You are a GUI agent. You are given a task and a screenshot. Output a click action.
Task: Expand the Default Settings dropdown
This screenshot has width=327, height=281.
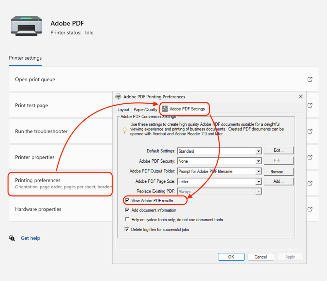tap(259, 151)
